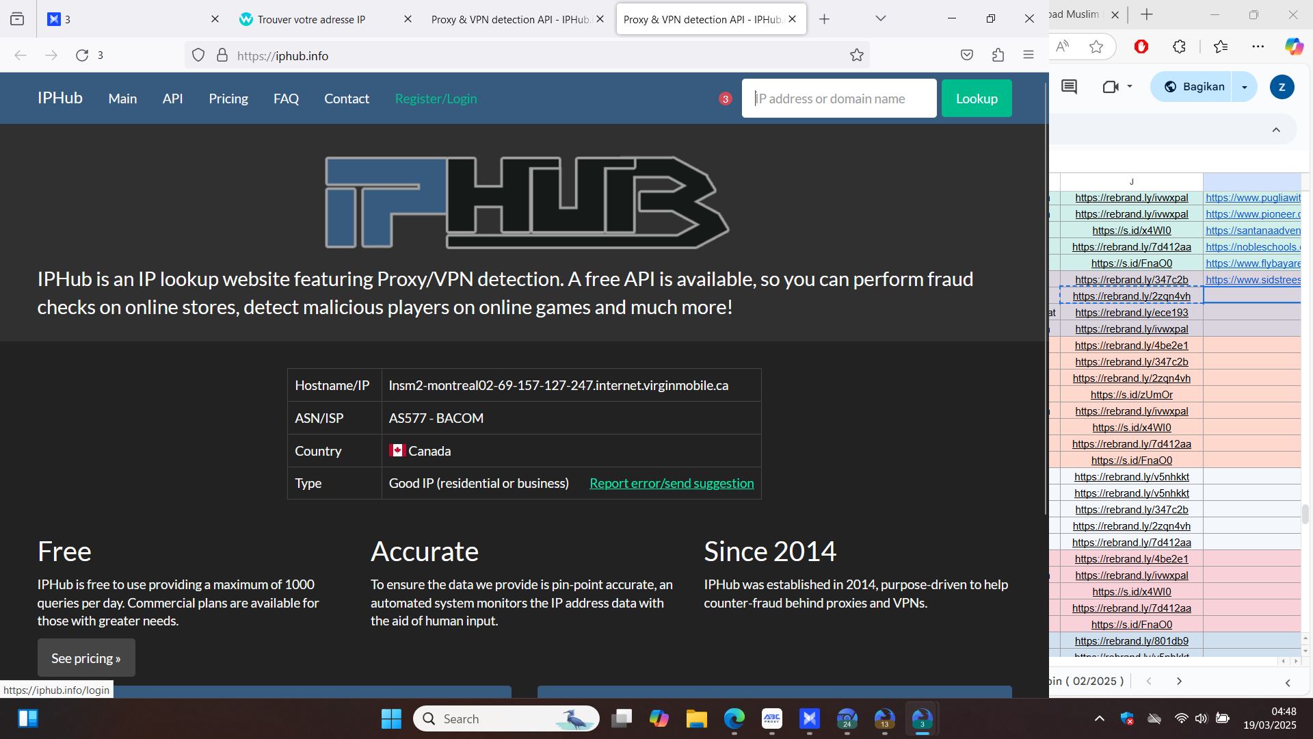The image size is (1313, 739).
Task: Open Edge settings and more menu
Action: pyautogui.click(x=1258, y=47)
